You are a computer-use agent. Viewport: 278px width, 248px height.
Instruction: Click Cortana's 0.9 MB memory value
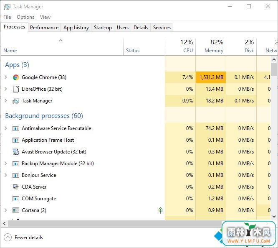pyautogui.click(x=216, y=210)
